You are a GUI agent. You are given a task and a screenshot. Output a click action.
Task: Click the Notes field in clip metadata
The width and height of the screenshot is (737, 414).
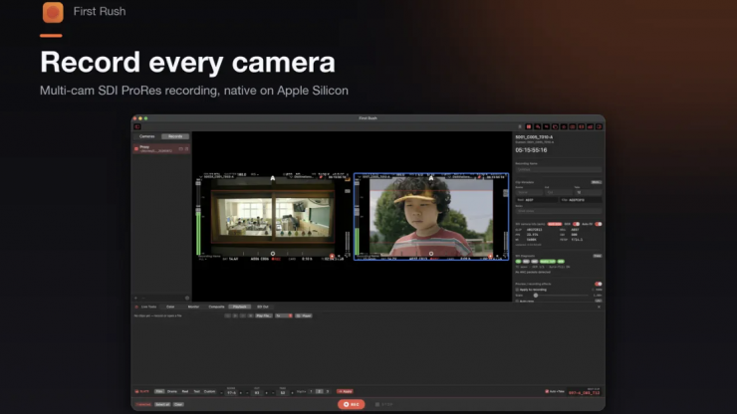coord(559,211)
